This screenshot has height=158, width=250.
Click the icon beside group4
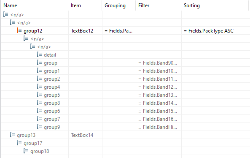point(39,87)
